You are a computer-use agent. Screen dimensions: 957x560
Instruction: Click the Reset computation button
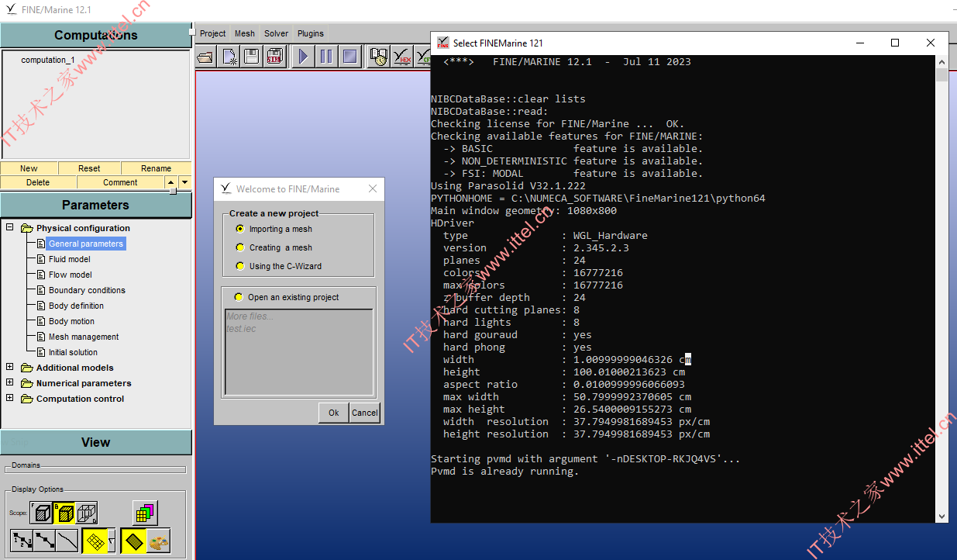pos(89,168)
